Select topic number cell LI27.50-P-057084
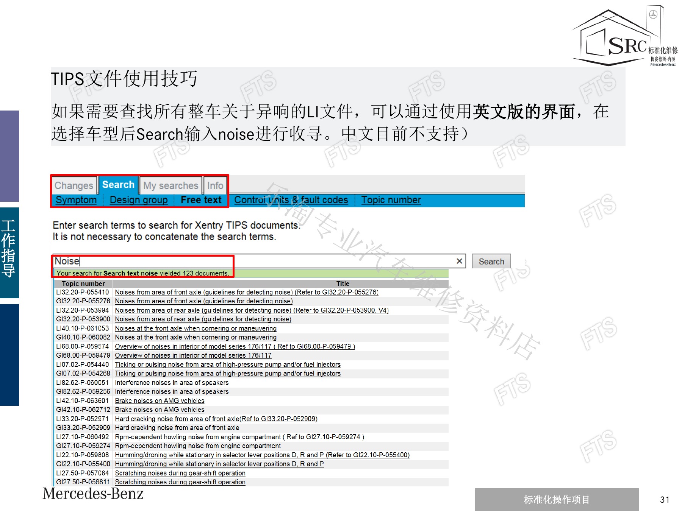 pyautogui.click(x=83, y=473)
